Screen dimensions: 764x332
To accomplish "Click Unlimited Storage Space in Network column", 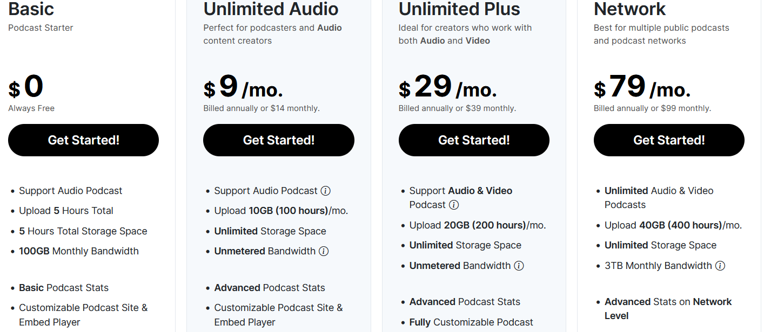I will tap(660, 245).
